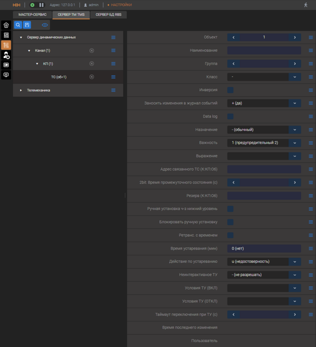Expand the Телемеханика tree node
The image size is (316, 347).
tap(21, 90)
